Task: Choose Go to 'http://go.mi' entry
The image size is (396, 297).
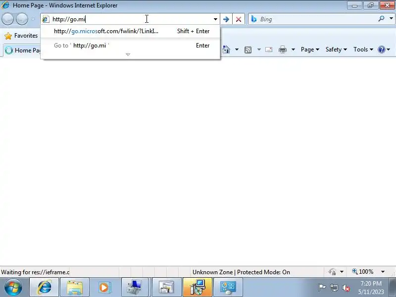Action: pos(130,46)
